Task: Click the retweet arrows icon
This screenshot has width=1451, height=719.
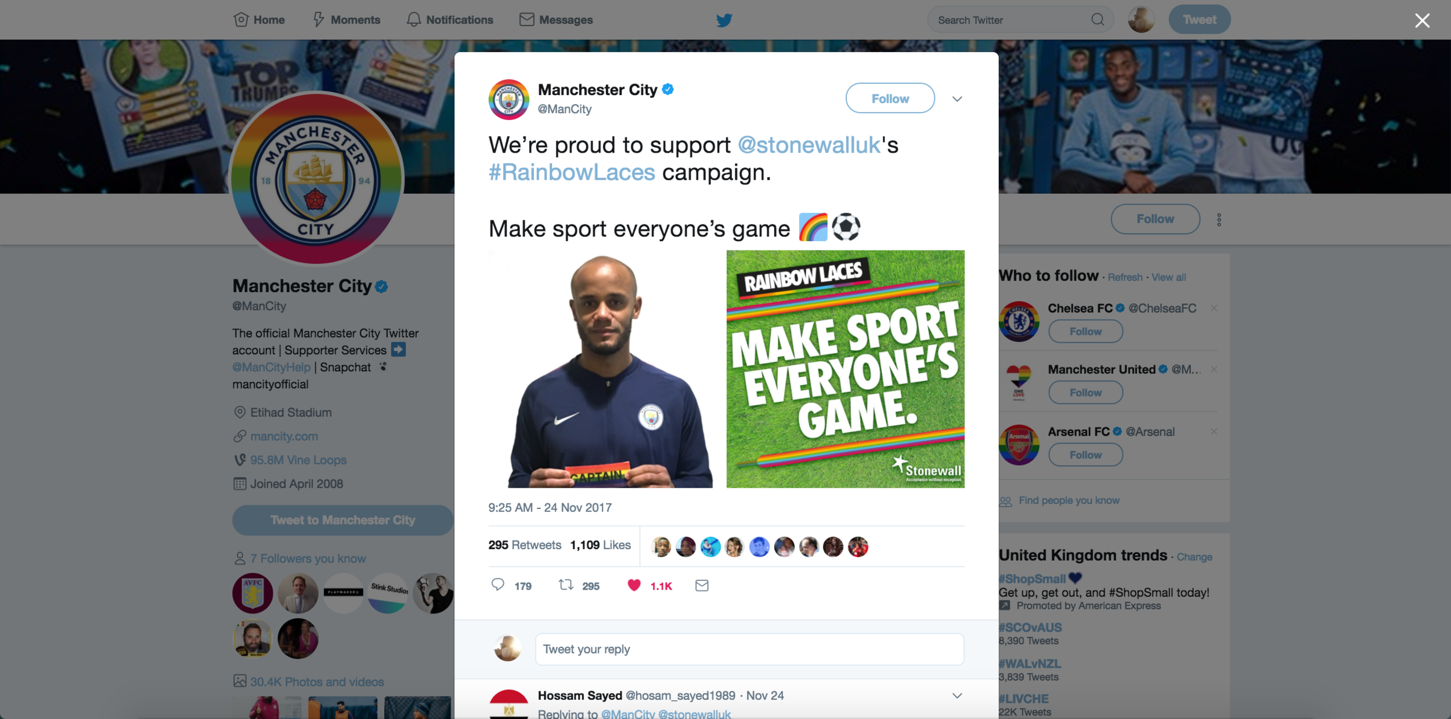Action: (566, 585)
